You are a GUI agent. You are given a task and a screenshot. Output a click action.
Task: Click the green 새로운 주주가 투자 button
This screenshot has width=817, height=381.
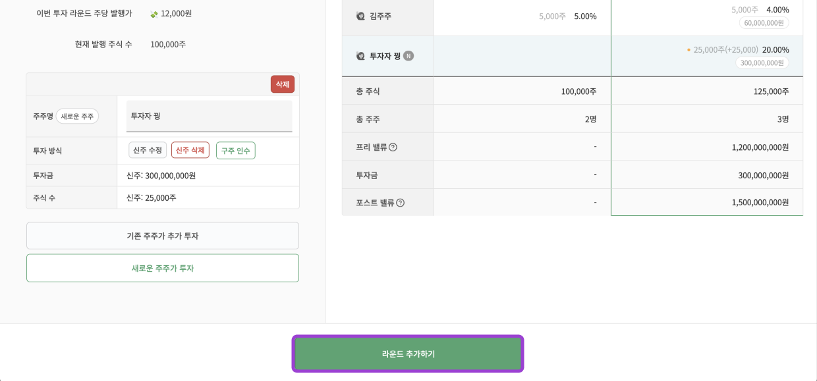[162, 268]
